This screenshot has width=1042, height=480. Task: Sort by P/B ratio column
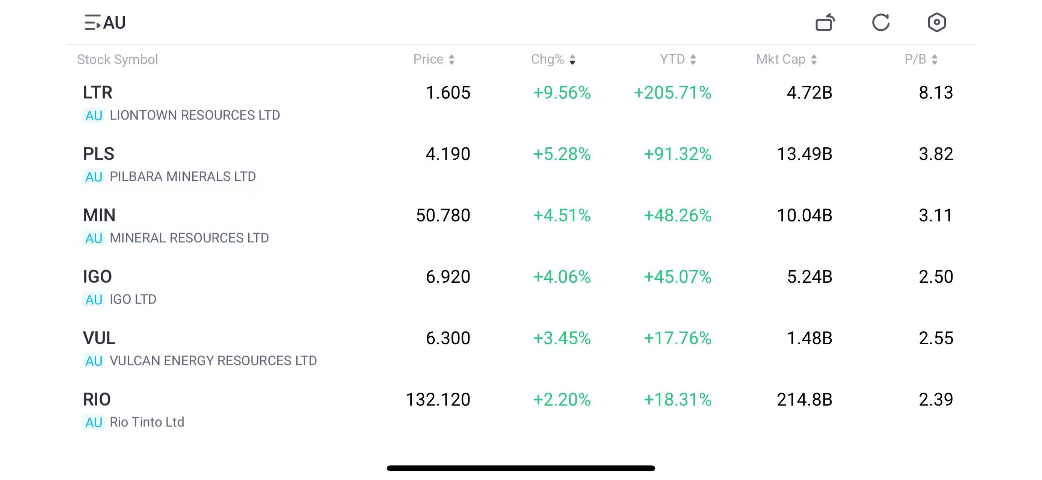point(921,59)
